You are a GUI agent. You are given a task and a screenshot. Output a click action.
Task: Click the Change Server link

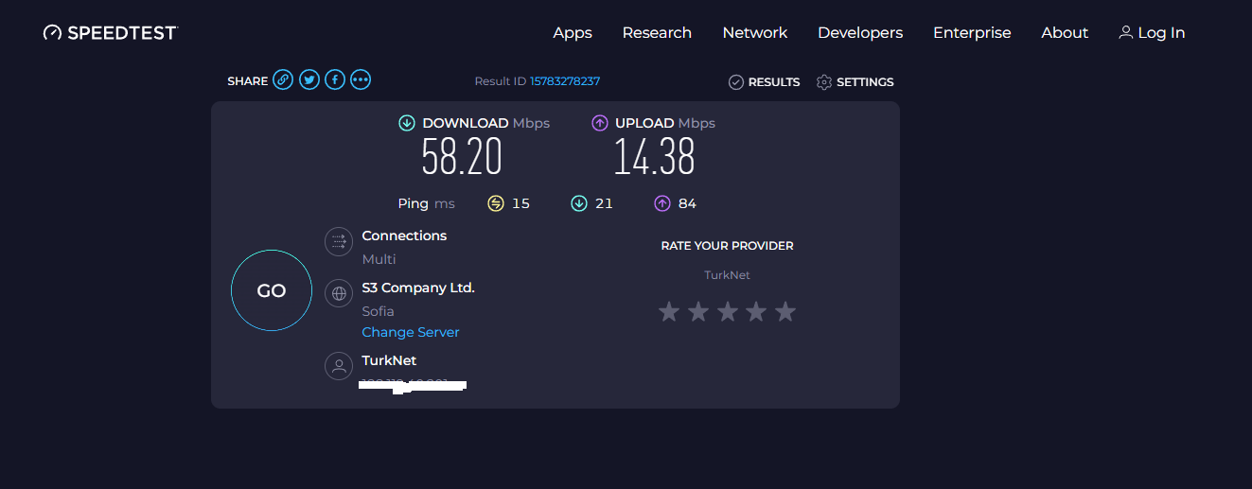(x=411, y=332)
